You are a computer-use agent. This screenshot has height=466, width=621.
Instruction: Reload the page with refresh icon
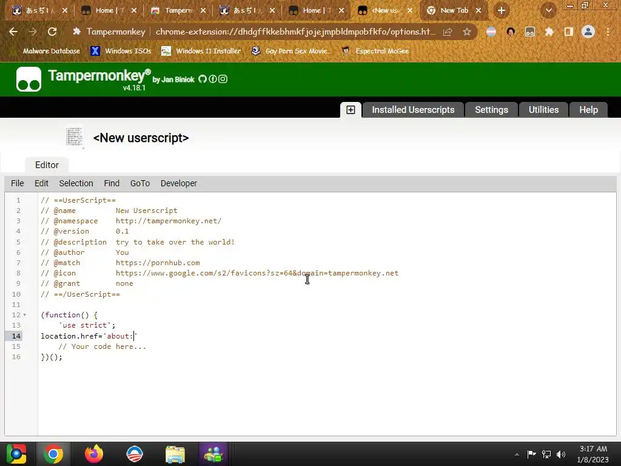[x=52, y=32]
